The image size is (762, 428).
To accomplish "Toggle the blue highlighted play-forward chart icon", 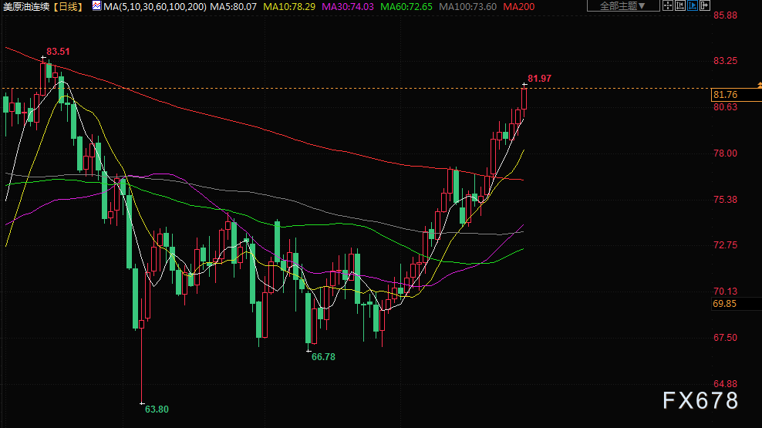I will [693, 5].
